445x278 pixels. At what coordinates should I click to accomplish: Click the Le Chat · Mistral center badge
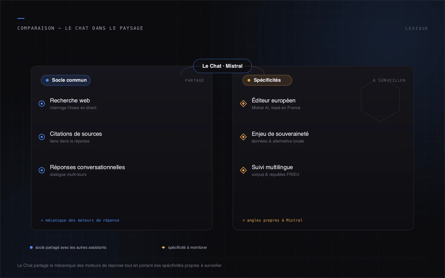pos(222,66)
